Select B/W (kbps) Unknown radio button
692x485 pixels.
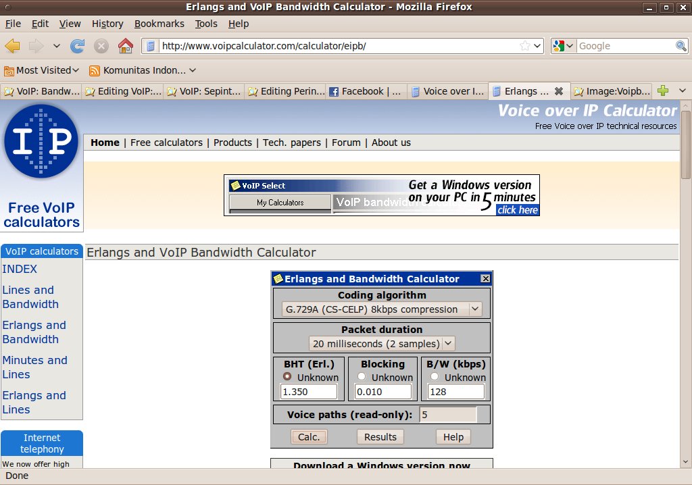[435, 376]
